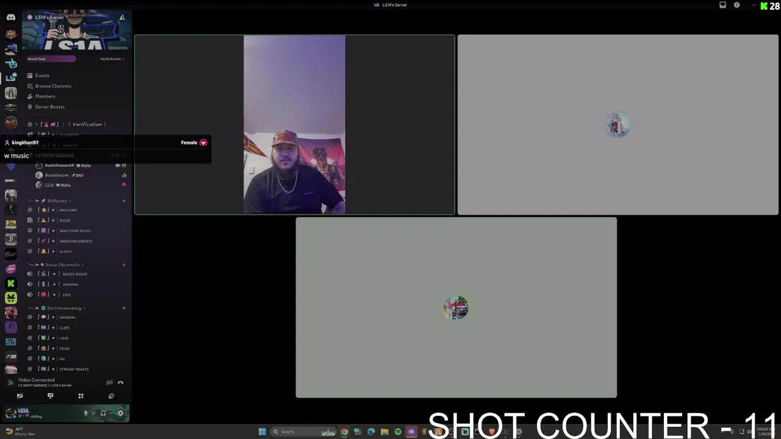This screenshot has height=439, width=781.
Task: Mute the microphone
Action: [85, 413]
